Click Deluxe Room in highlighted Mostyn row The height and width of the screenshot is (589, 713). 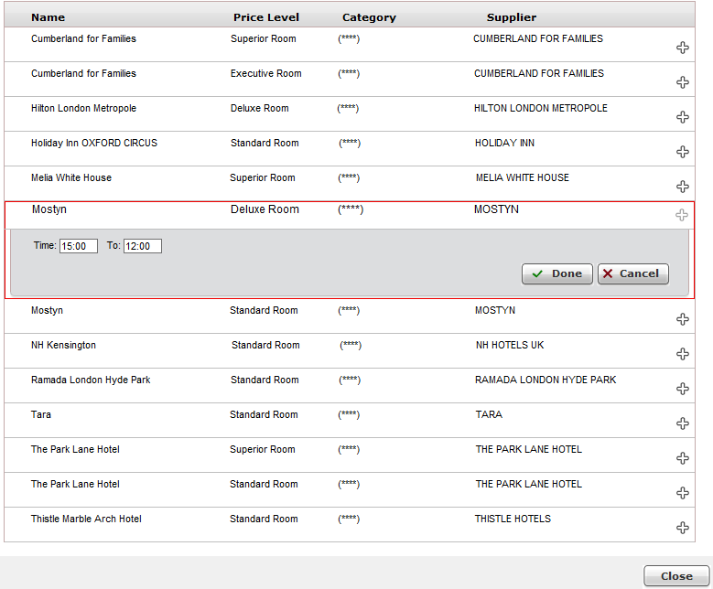tap(265, 209)
